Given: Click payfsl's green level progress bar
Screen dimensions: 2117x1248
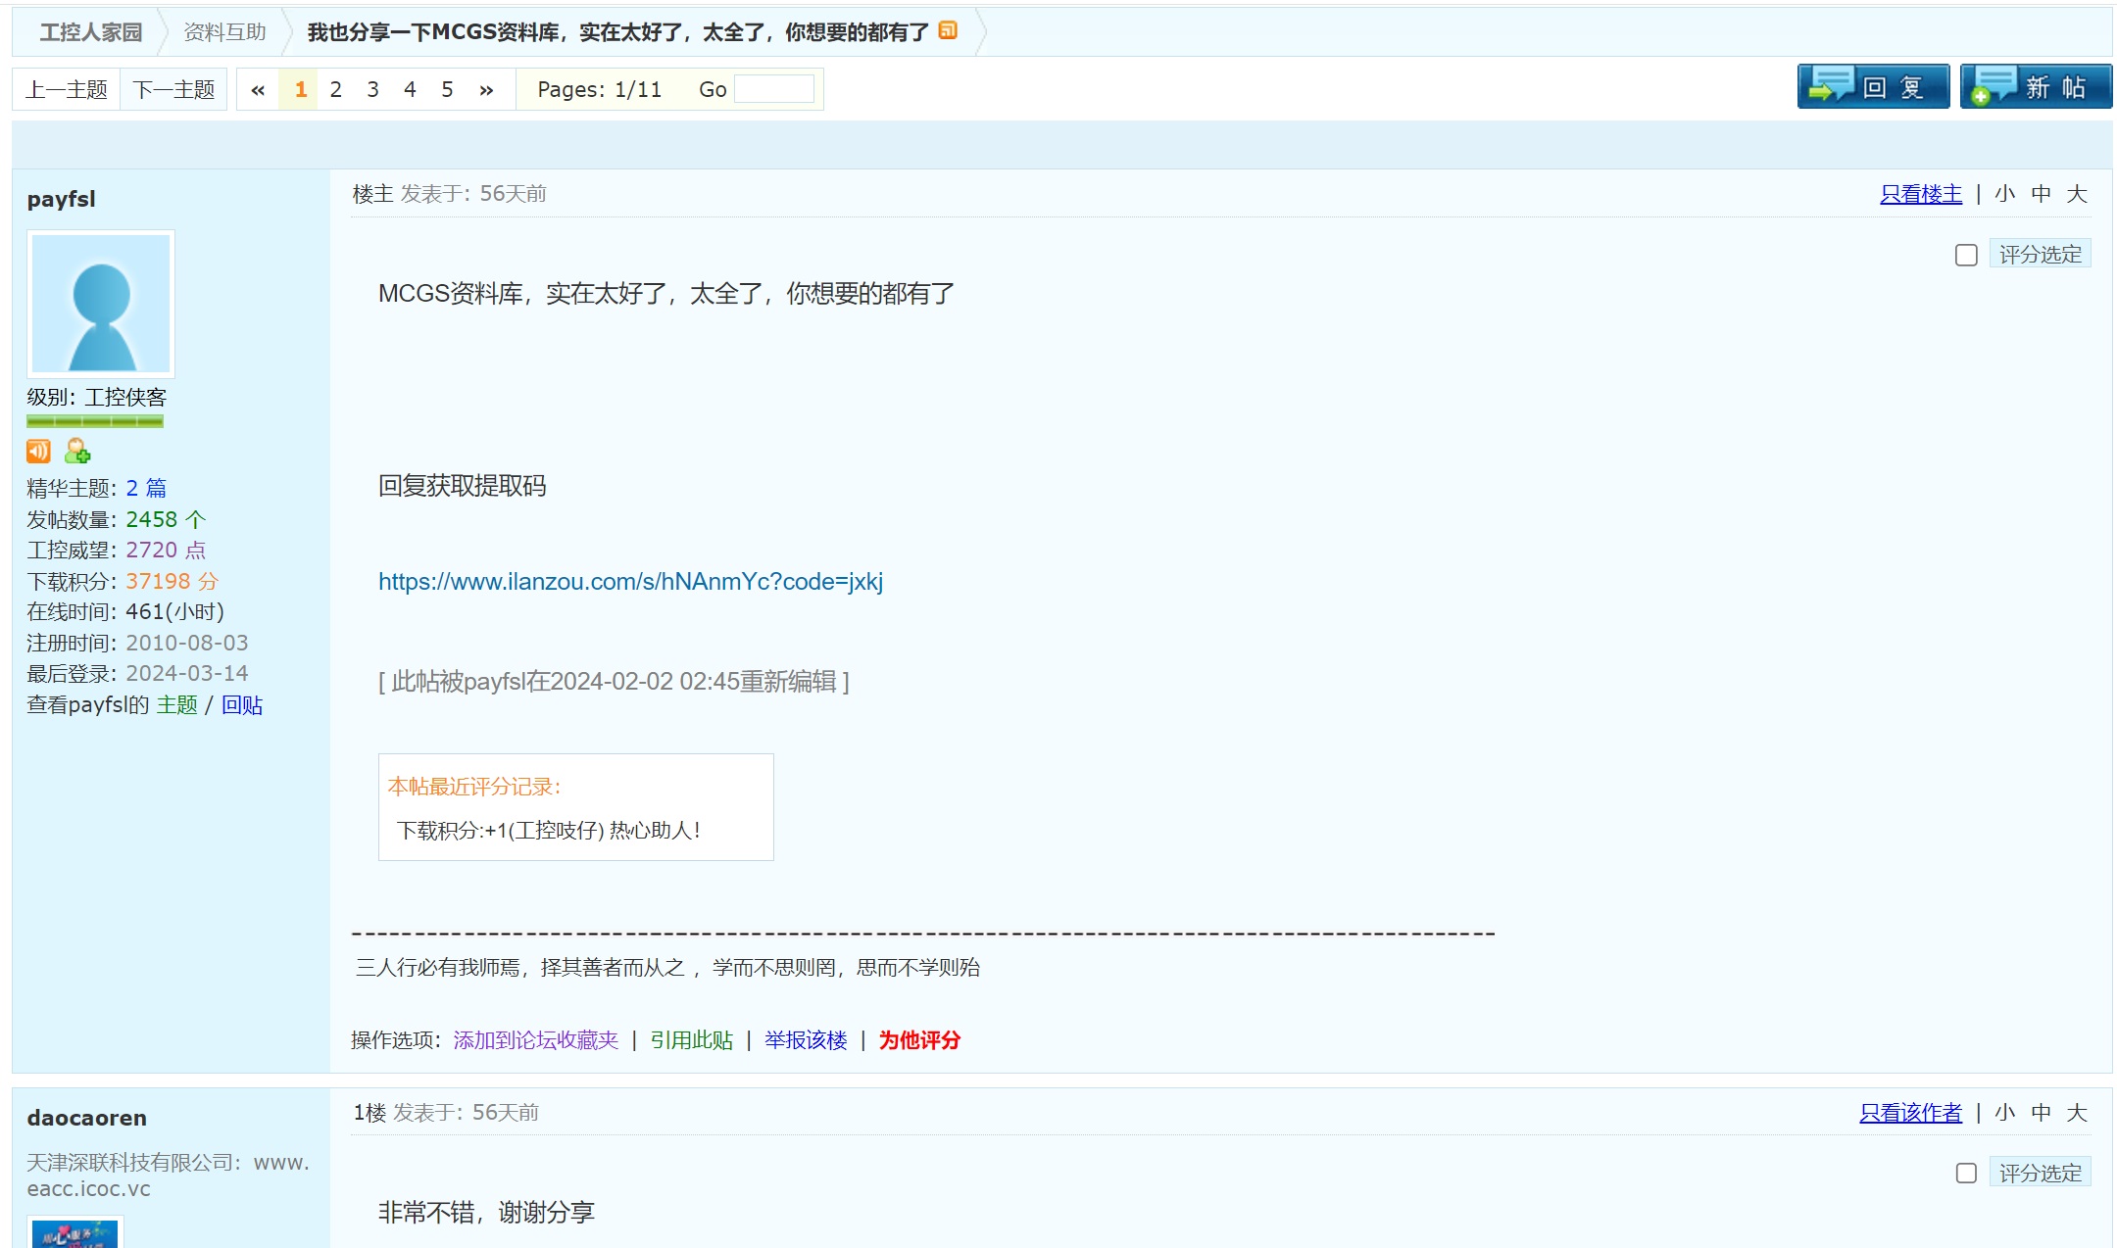Looking at the screenshot, I should point(95,422).
